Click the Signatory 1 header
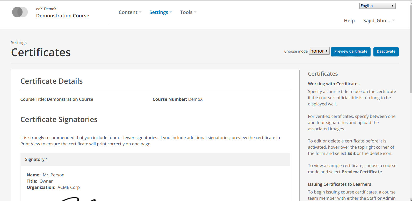Image resolution: width=412 pixels, height=201 pixels. (x=155, y=159)
